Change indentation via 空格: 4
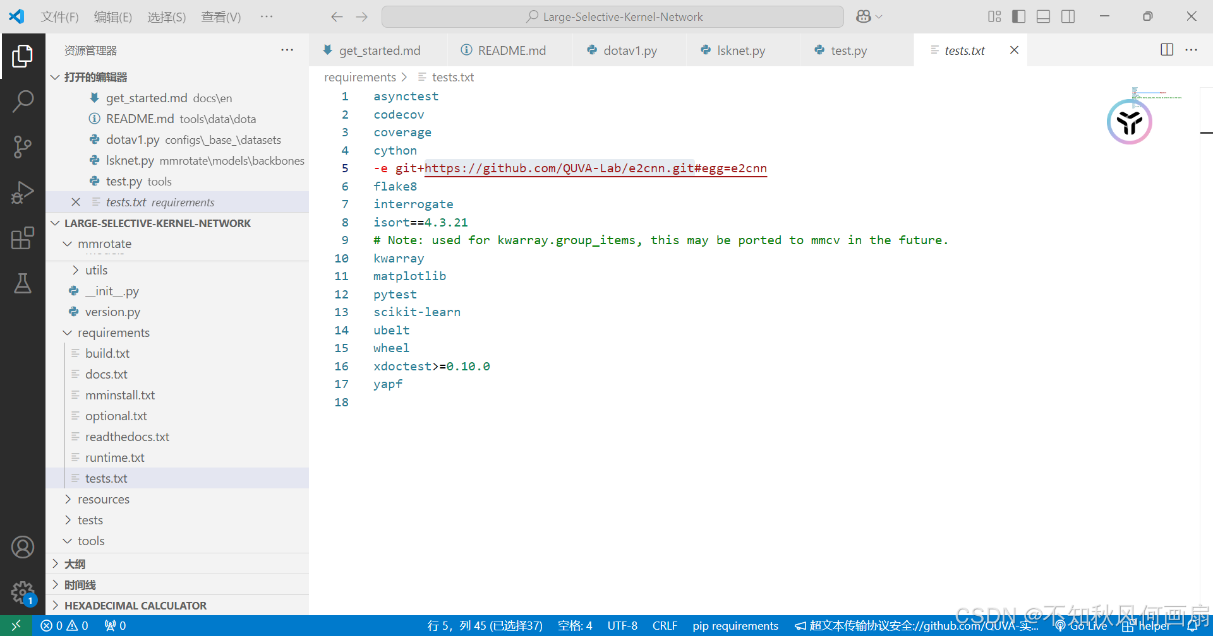The height and width of the screenshot is (636, 1213). click(575, 625)
